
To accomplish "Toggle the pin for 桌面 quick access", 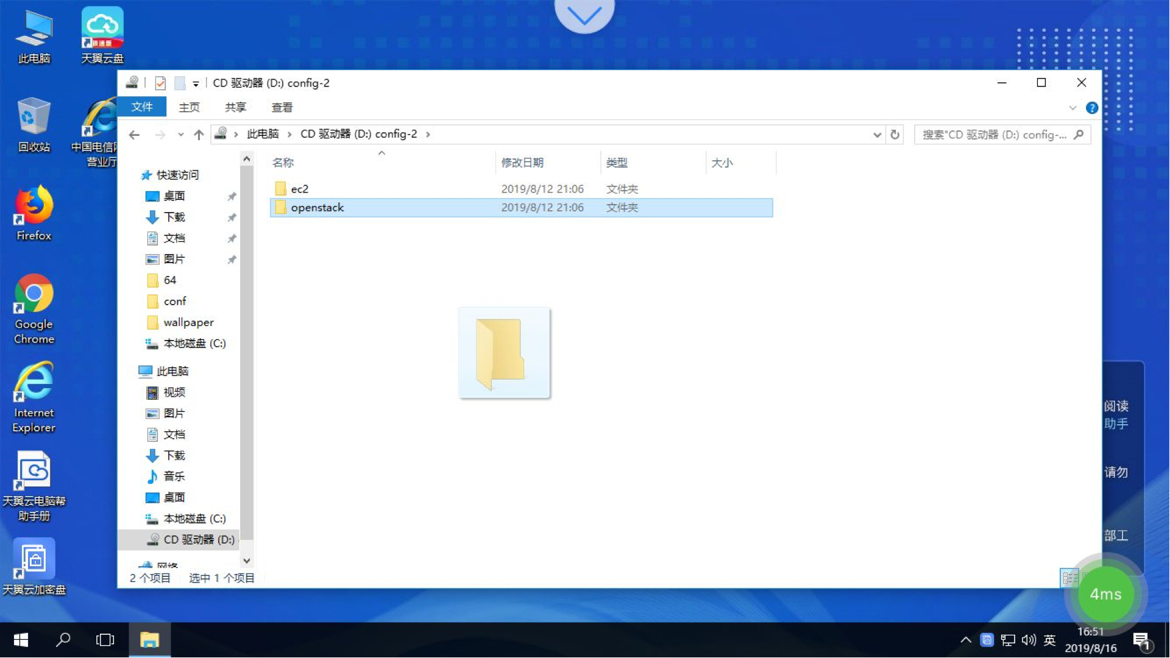I will tap(232, 196).
